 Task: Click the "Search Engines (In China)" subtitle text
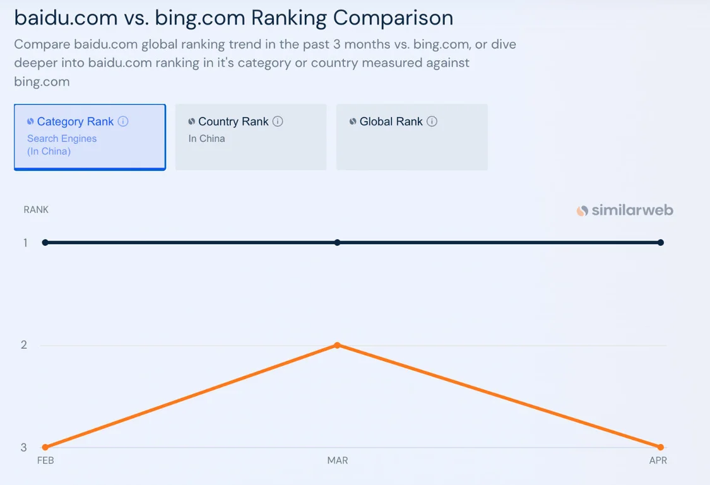[x=62, y=145]
